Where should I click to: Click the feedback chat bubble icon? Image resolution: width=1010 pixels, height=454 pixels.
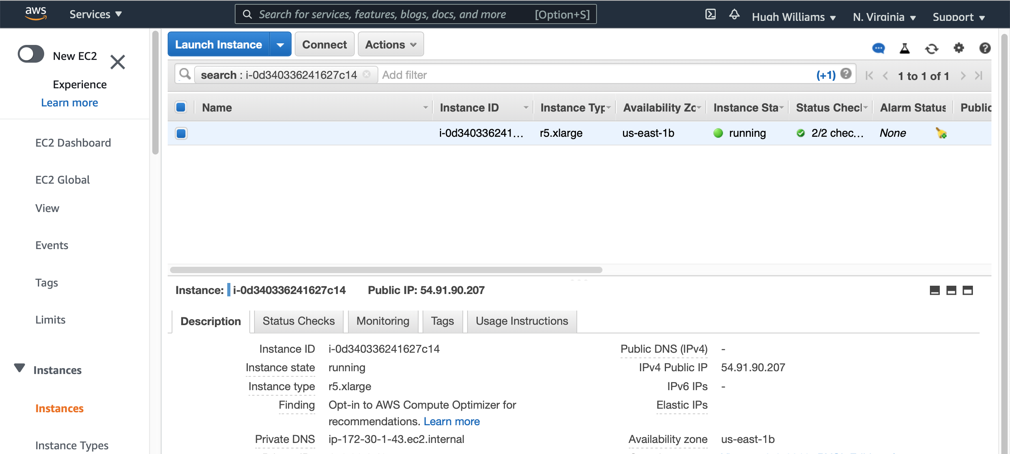pyautogui.click(x=878, y=48)
